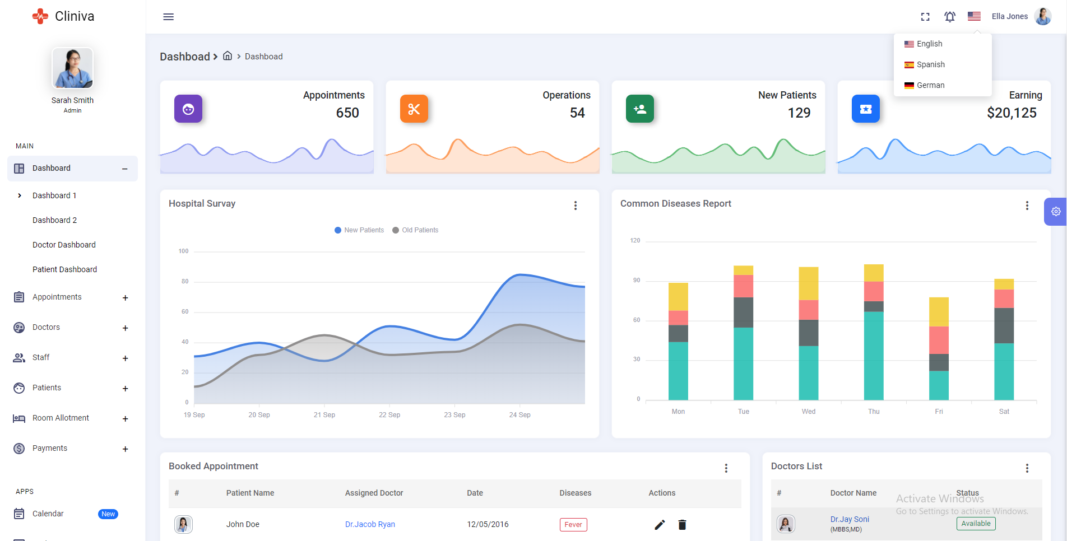The height and width of the screenshot is (541, 1067).
Task: Toggle Old Patients legend series
Action: 415,230
